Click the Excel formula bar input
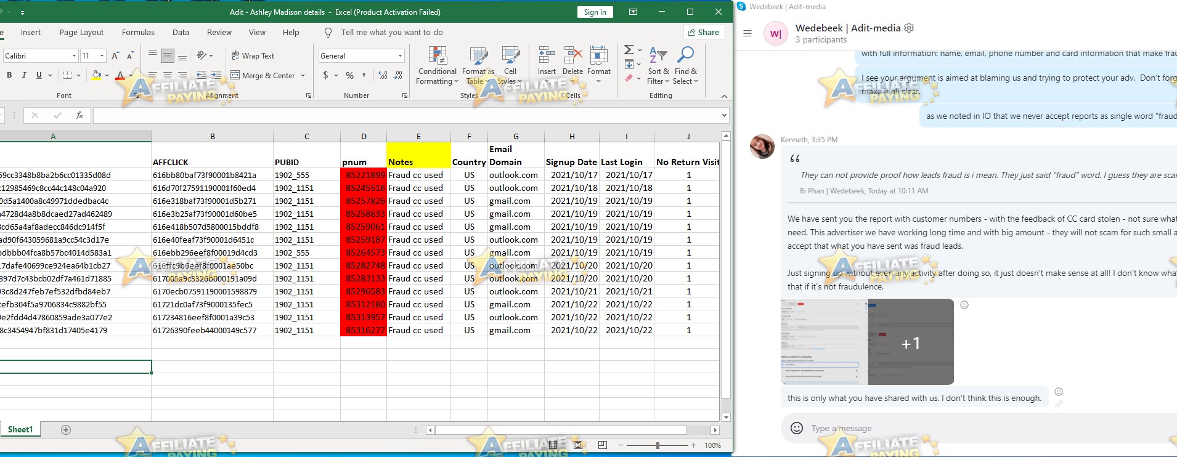Viewport: 1177px width, 457px height. (405, 115)
